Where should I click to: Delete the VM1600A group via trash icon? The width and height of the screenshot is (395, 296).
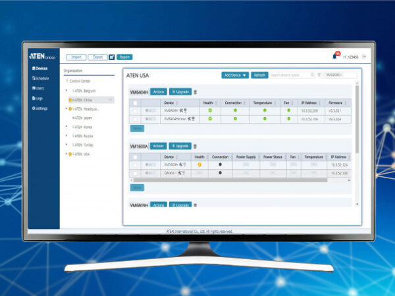[195, 146]
